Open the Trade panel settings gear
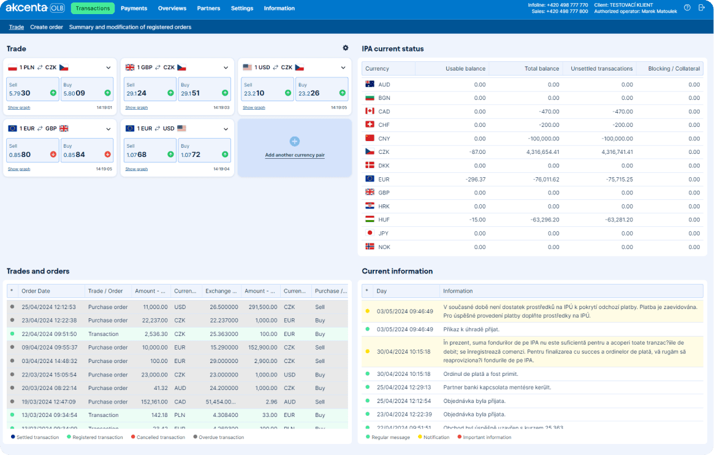 (345, 48)
